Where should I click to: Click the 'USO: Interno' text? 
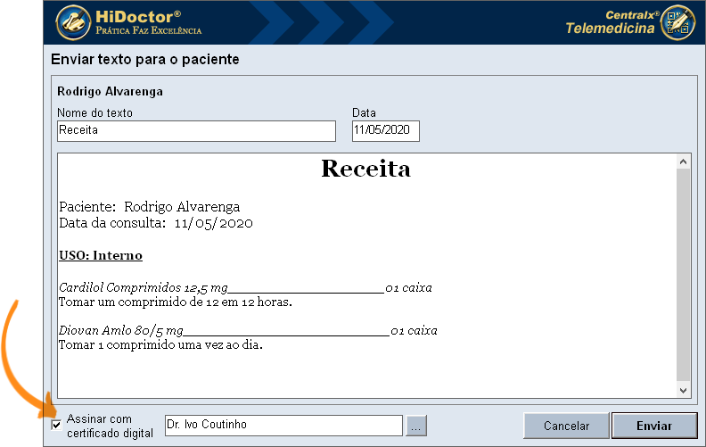[101, 255]
